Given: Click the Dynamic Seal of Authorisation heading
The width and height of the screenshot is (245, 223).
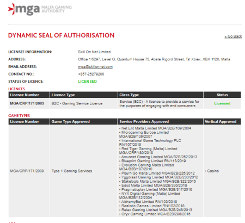Looking at the screenshot, I should 62,35.
